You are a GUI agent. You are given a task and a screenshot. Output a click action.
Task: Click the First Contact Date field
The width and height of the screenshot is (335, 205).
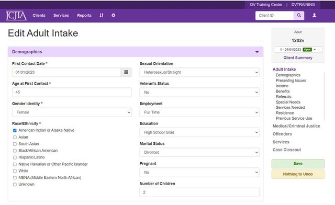[x=66, y=72]
